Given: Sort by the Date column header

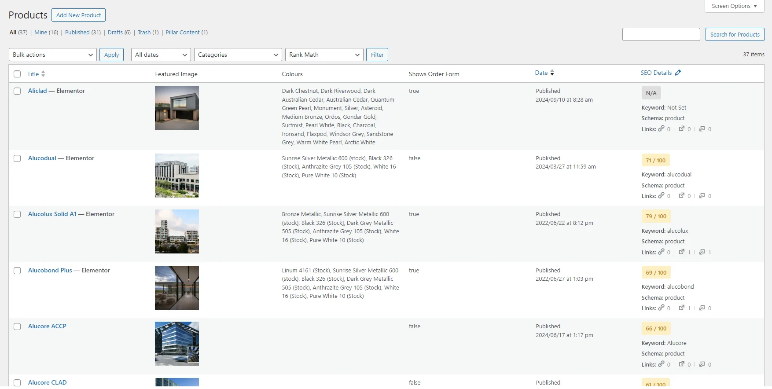Looking at the screenshot, I should 541,73.
